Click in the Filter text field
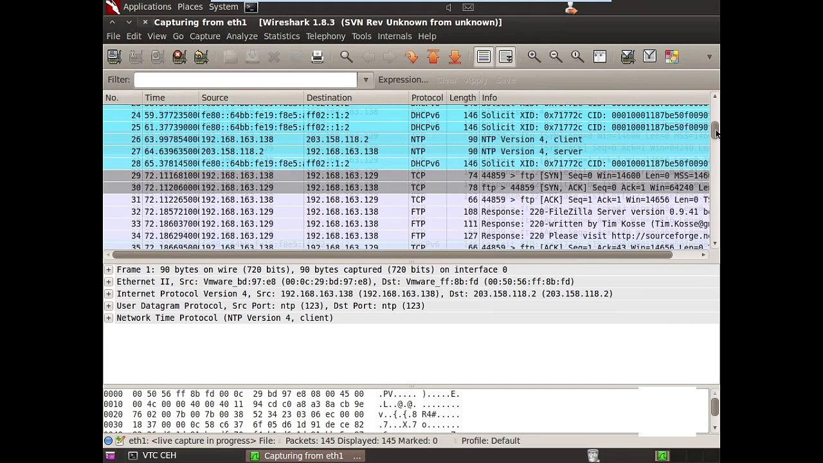This screenshot has height=463, width=823. pos(246,80)
